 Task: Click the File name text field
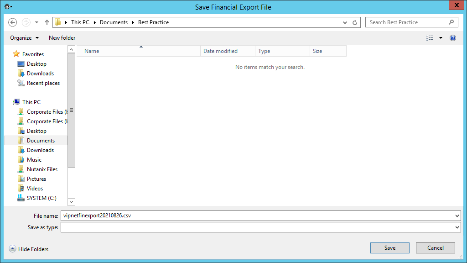pos(258,216)
